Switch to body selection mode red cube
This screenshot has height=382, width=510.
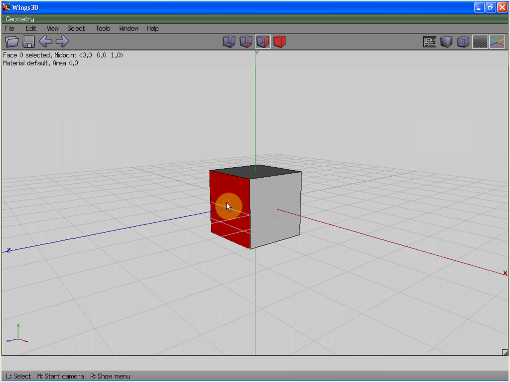point(280,42)
